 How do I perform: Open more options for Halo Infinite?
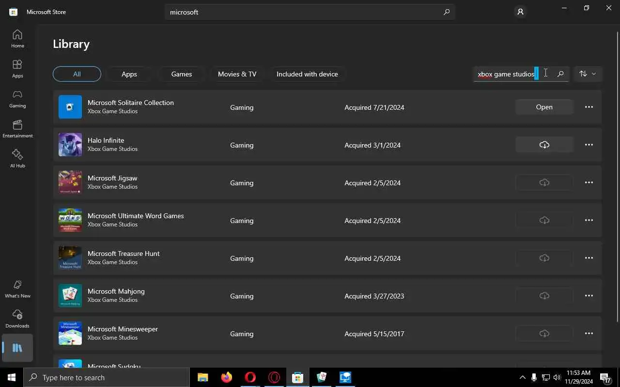click(589, 145)
